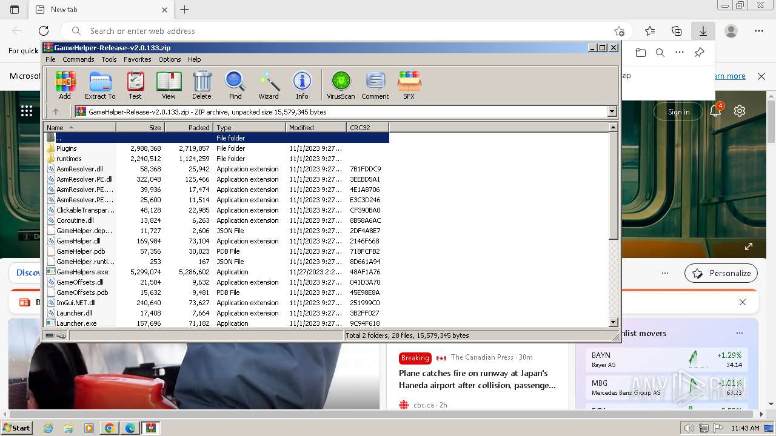Open the Commands menu
776x436 pixels.
coord(78,59)
